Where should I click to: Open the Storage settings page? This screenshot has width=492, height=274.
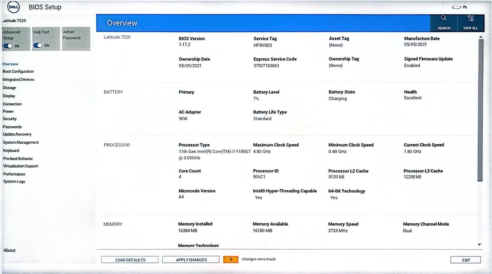coord(9,88)
